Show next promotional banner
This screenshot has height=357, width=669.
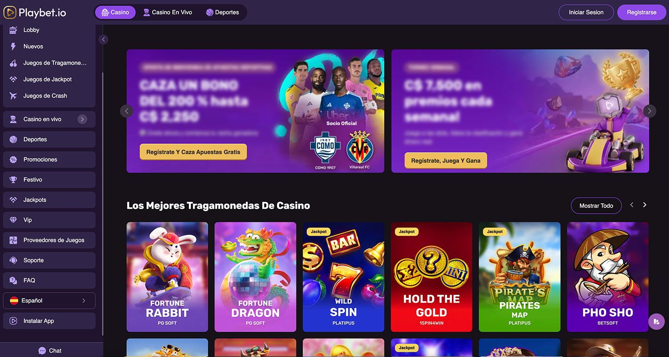649,111
